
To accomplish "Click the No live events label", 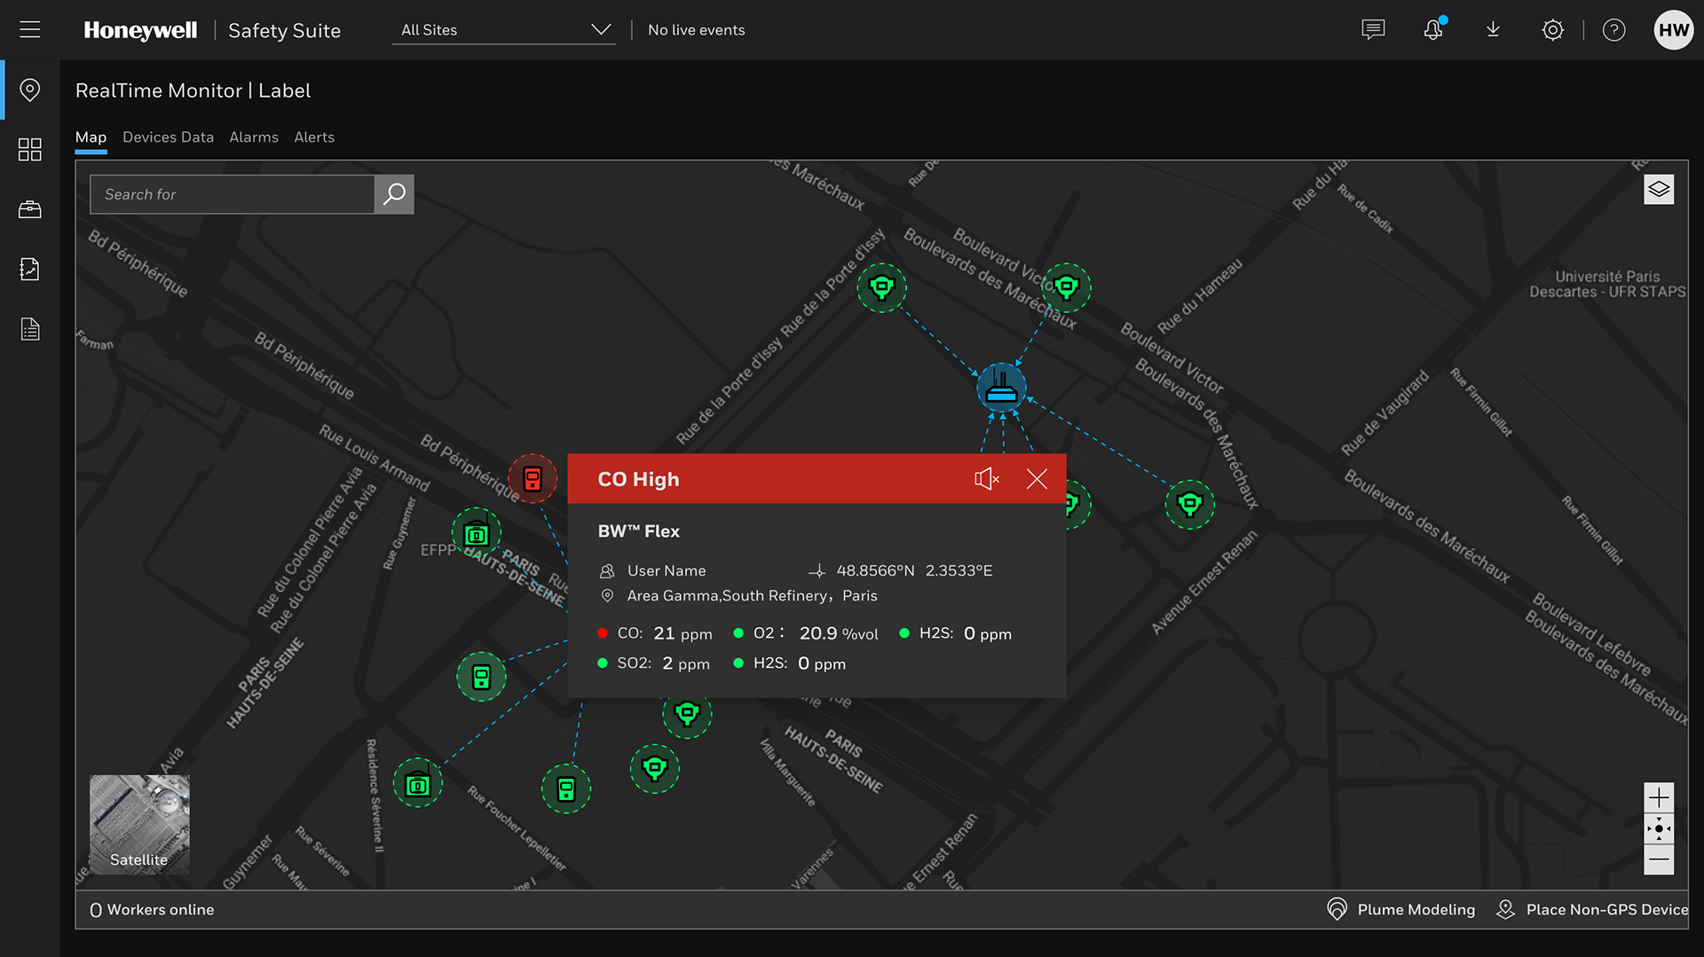I will (697, 29).
